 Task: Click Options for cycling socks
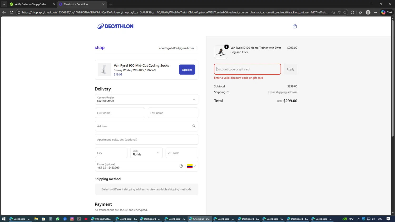click(187, 70)
